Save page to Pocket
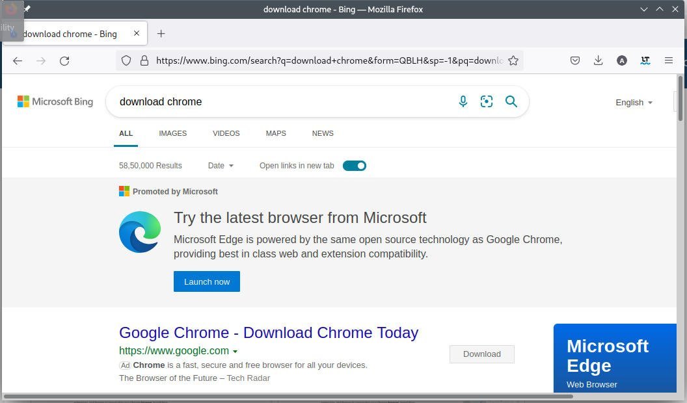This screenshot has width=687, height=403. point(574,60)
